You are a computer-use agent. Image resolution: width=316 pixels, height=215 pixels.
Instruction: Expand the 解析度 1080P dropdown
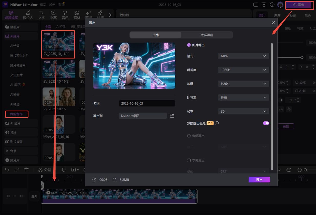click(x=243, y=70)
